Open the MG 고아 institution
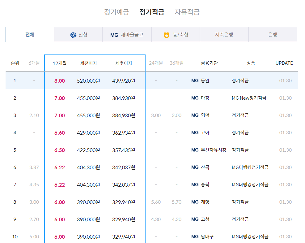The height and width of the screenshot is (243, 305). point(200,132)
